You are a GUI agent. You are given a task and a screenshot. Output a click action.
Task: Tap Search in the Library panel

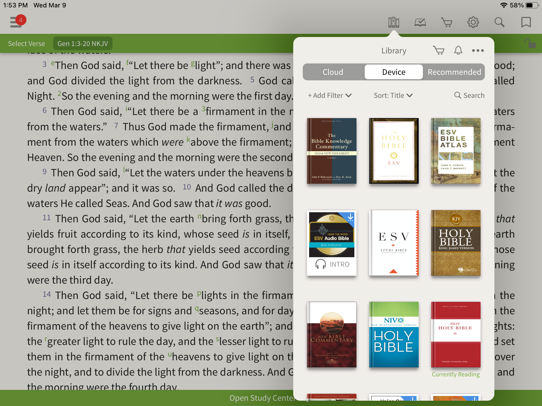pyautogui.click(x=469, y=95)
